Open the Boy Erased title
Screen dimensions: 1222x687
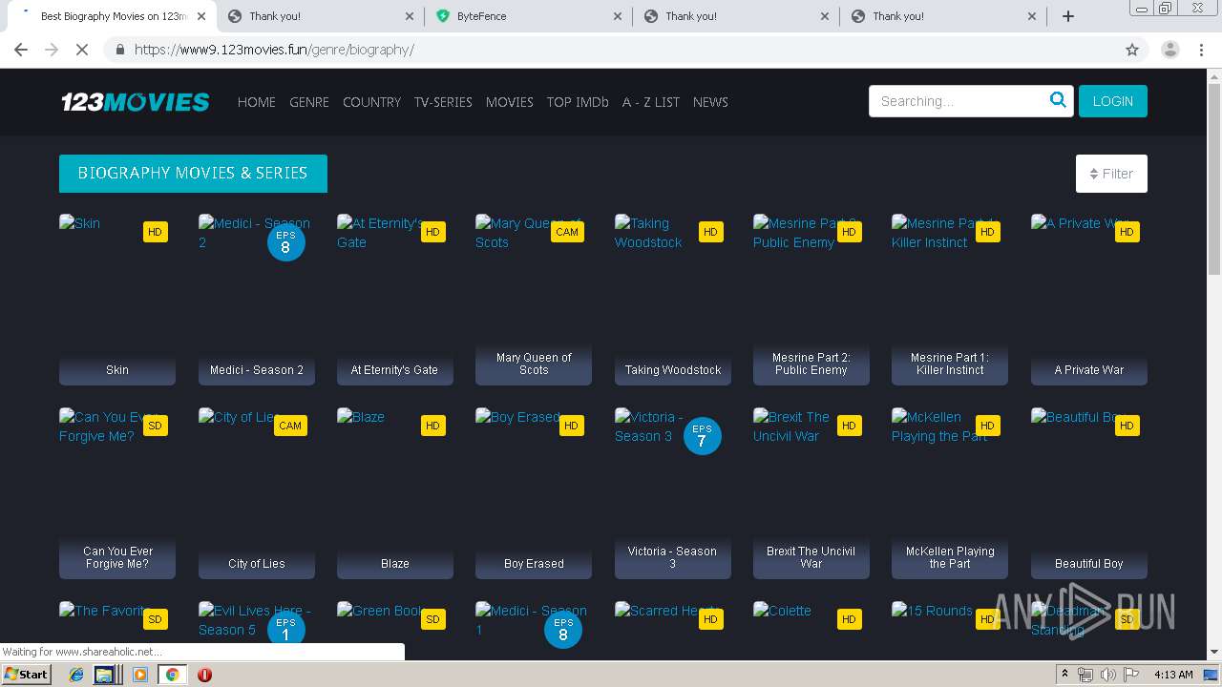(534, 564)
